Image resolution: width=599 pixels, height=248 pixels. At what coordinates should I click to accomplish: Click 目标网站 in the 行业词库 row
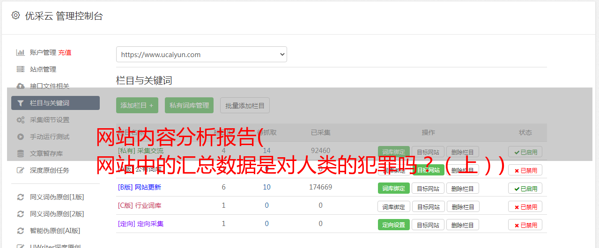coord(428,206)
